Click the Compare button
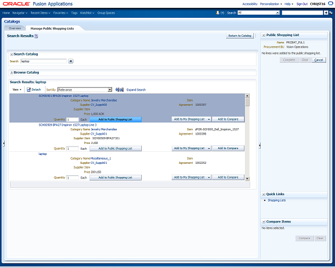 [x=305, y=238]
